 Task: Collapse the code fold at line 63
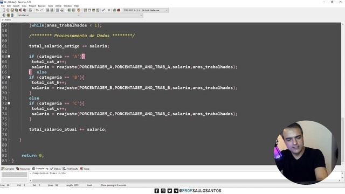9,57
